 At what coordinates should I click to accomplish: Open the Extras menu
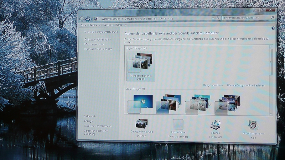point(119,25)
